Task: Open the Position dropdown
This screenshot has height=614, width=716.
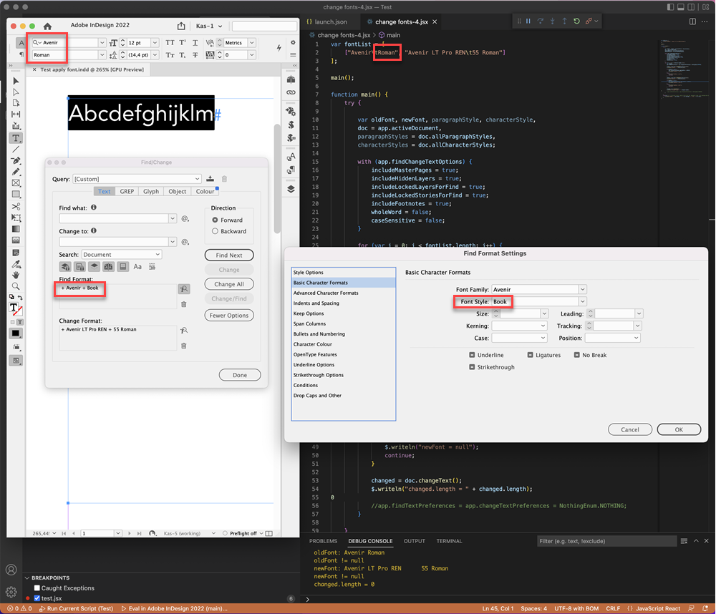Action: [x=612, y=338]
